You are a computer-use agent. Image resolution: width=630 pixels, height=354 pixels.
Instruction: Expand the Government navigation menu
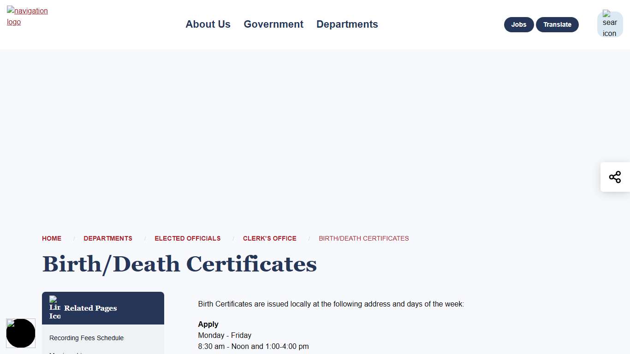pos(273,24)
